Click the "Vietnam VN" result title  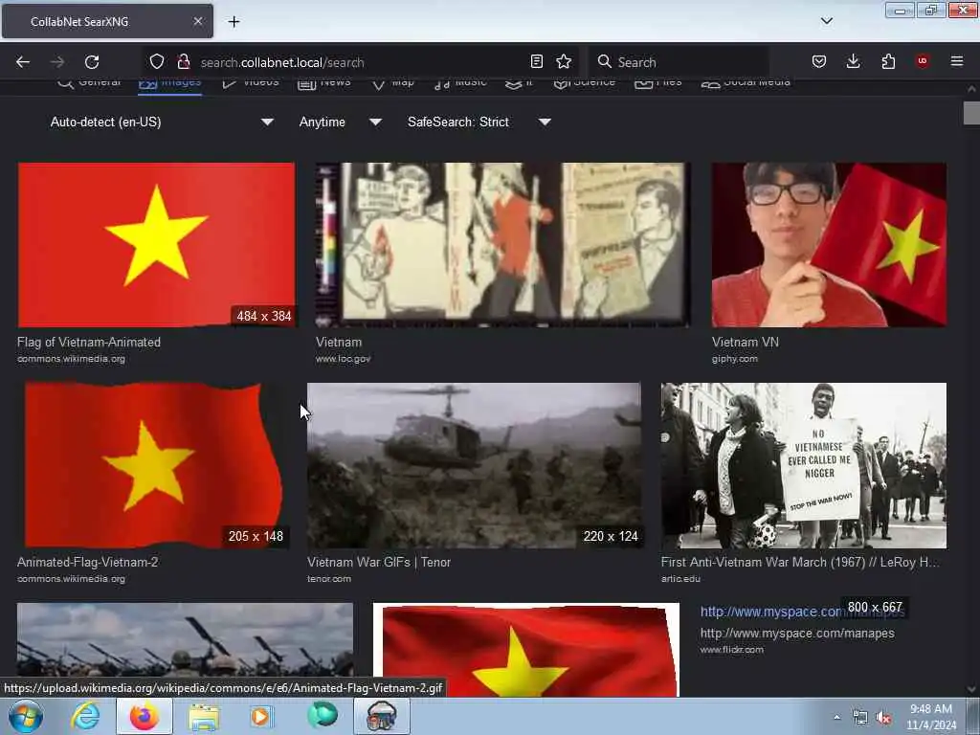click(745, 342)
